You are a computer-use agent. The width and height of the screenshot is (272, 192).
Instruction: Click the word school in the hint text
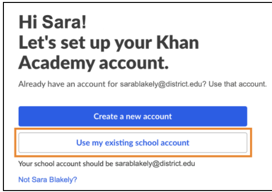[44, 164]
